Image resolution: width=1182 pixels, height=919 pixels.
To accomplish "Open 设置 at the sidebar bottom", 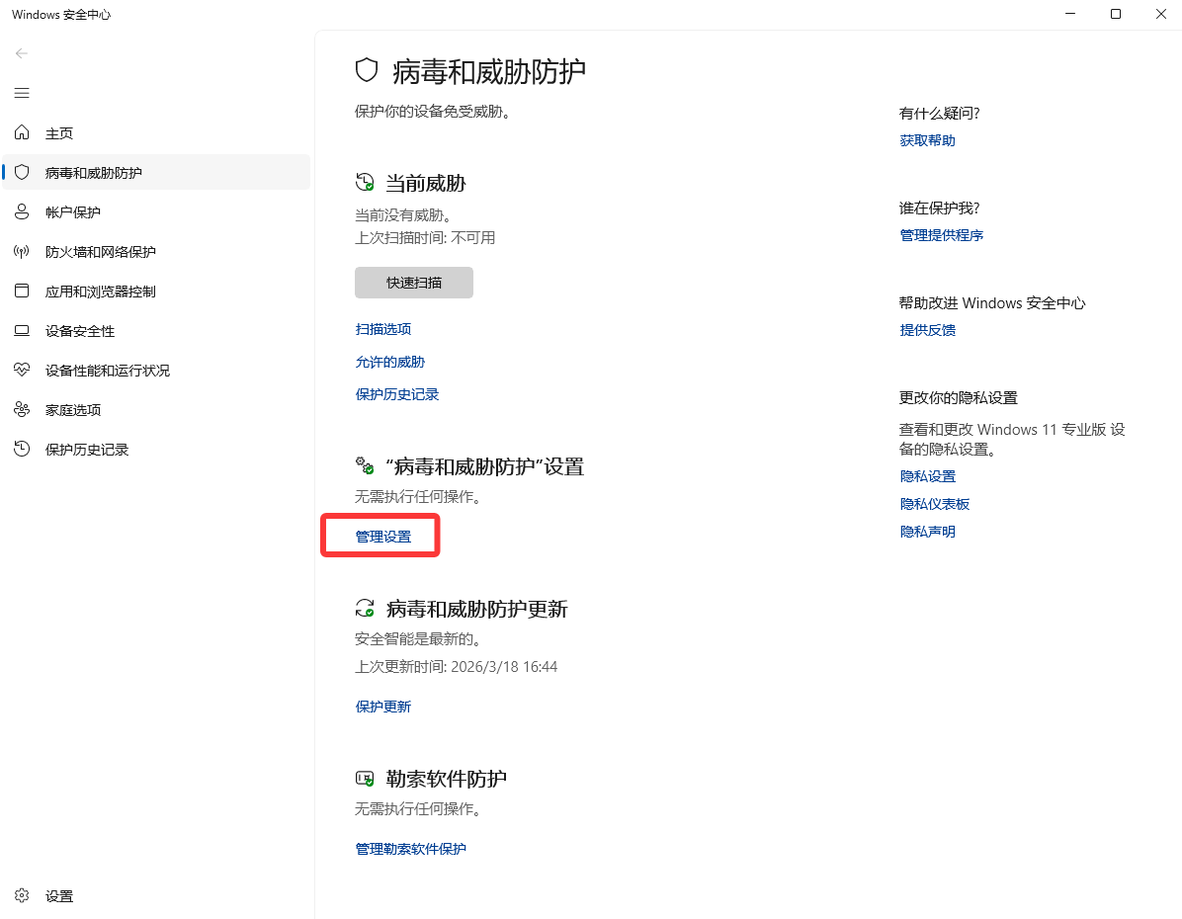I will pyautogui.click(x=156, y=895).
